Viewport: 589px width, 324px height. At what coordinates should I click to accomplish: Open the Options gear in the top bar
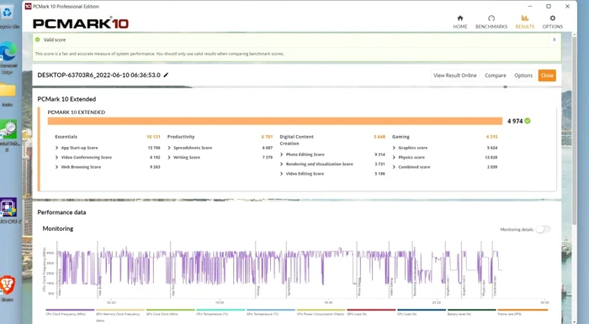pos(552,22)
